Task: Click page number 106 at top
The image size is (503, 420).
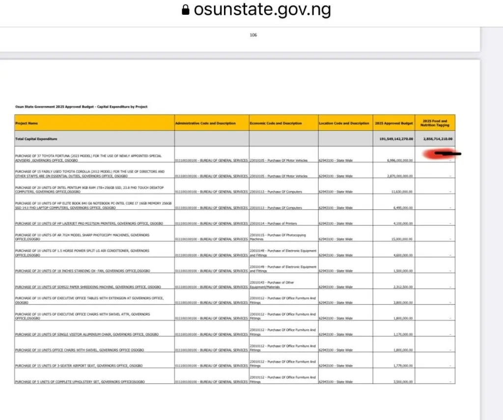Action: tap(253, 35)
